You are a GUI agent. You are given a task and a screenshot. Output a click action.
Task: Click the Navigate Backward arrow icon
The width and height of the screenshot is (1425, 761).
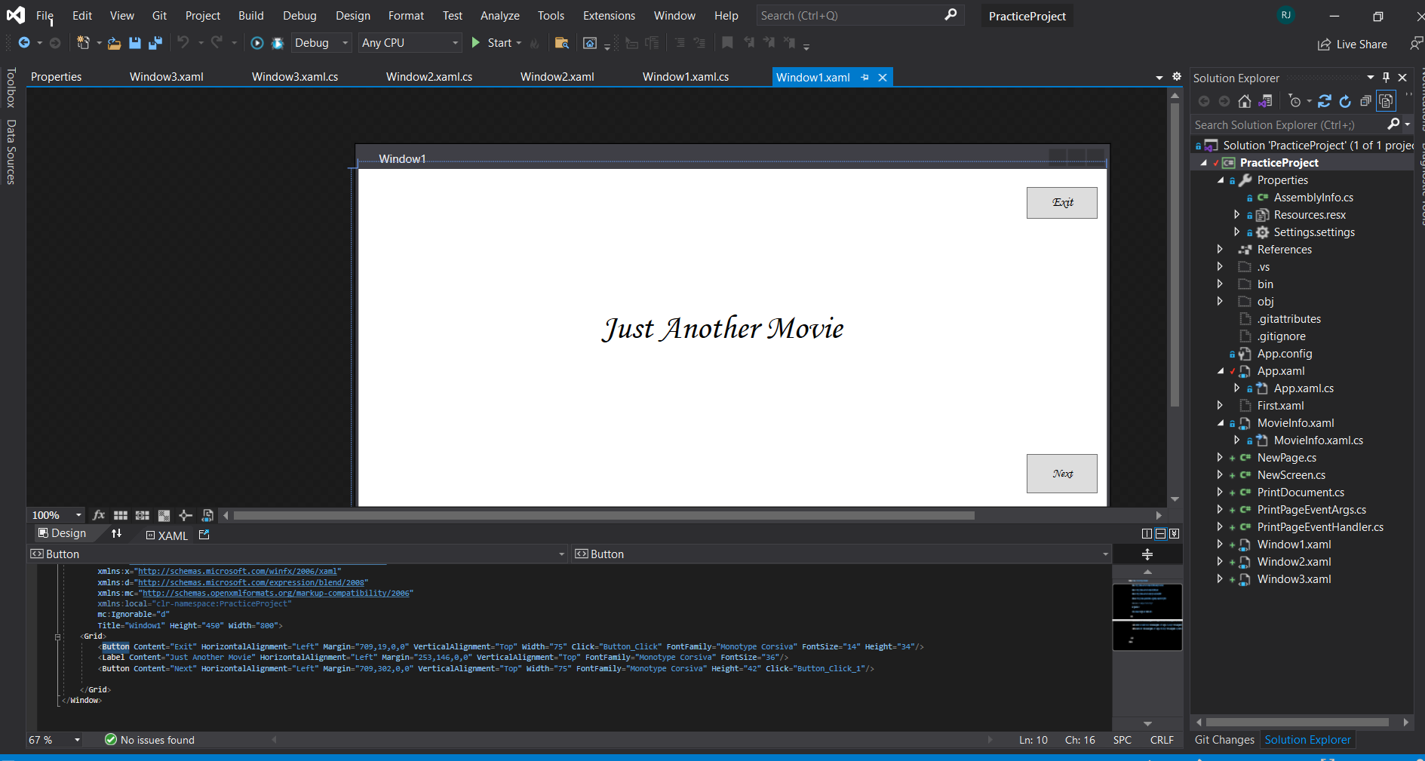[24, 43]
